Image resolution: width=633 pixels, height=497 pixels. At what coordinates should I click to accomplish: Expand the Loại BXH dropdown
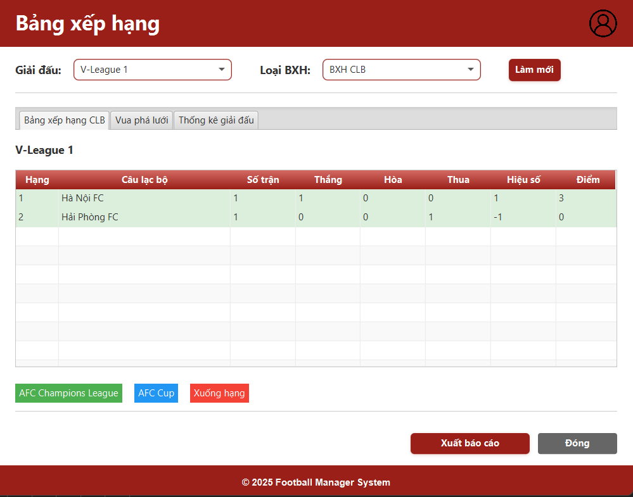(x=401, y=70)
